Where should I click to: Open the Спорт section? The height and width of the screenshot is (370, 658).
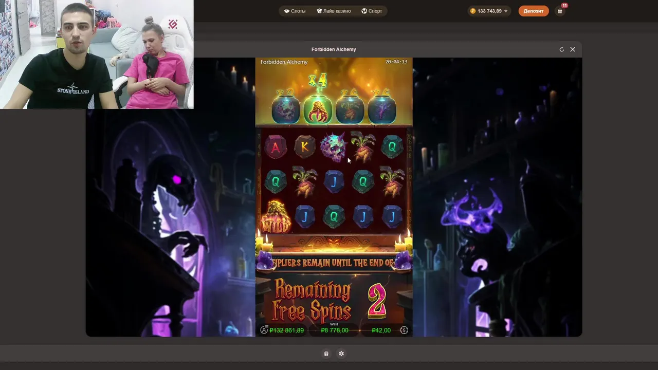[372, 11]
